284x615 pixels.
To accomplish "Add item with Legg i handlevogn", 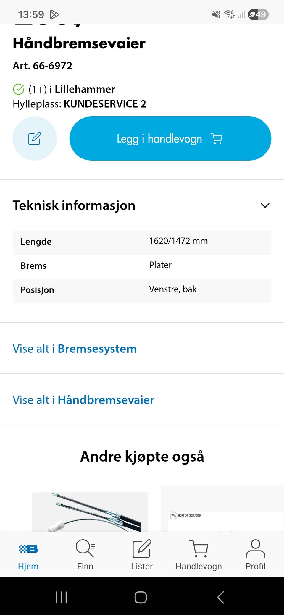I will (x=170, y=138).
